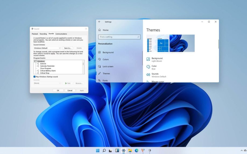The width and height of the screenshot is (247, 154).
Task: Switch to Recording tab
Action: pyautogui.click(x=43, y=34)
